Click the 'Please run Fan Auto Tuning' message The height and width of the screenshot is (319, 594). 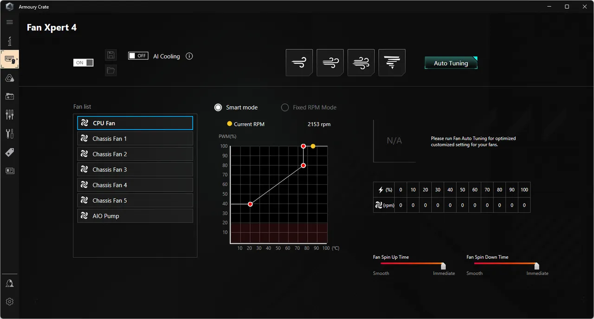coord(473,142)
